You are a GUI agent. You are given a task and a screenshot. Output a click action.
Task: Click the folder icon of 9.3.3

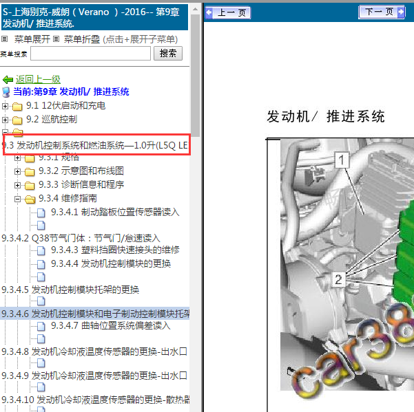(x=30, y=186)
